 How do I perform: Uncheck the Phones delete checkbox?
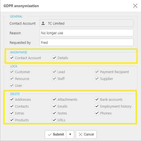pyautogui.click(x=97, y=113)
